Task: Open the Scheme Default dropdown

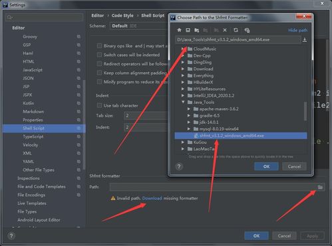Action: [x=138, y=26]
